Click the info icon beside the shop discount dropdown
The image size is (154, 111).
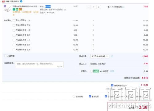pos(112,56)
